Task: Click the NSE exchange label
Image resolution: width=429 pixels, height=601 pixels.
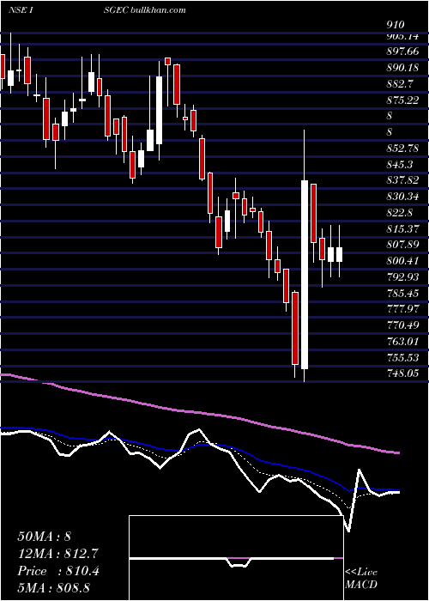Action: 18,9
